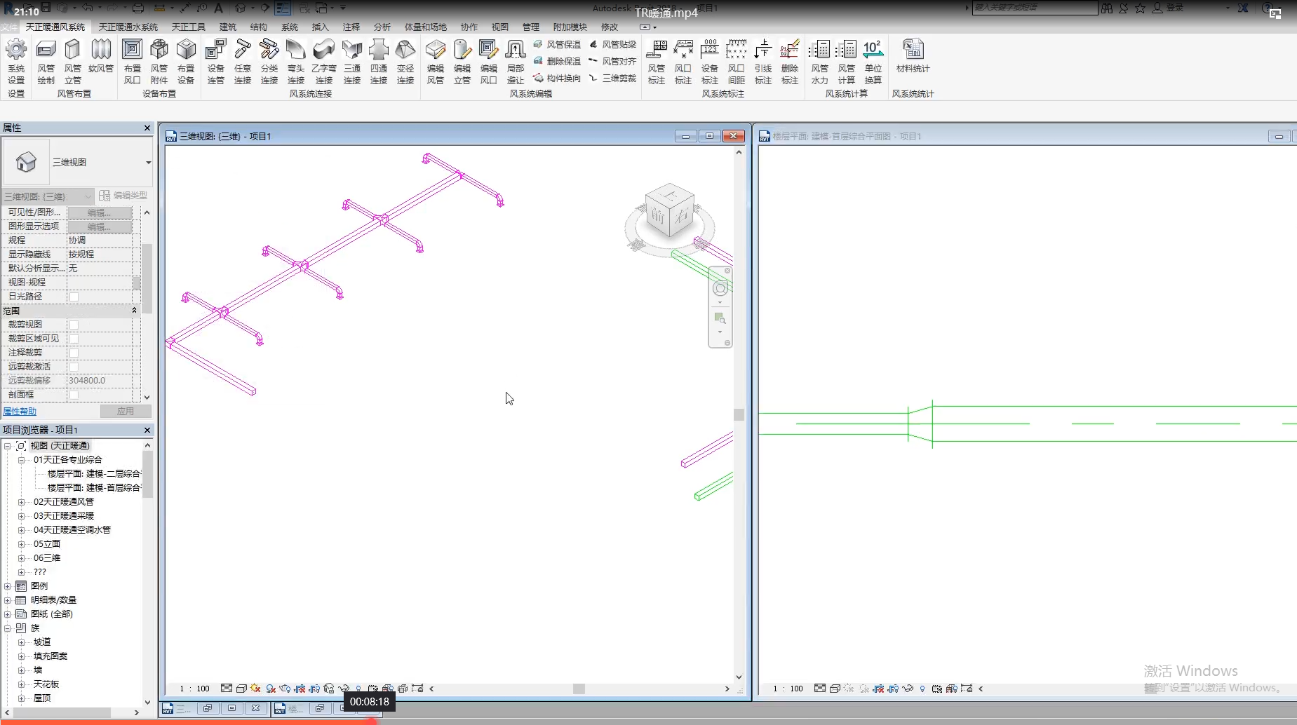Enable the 裁剪视图 checkbox

[x=74, y=325]
